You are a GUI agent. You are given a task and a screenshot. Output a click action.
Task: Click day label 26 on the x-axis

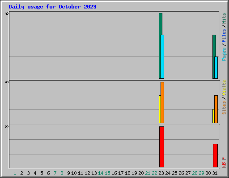click(181, 173)
